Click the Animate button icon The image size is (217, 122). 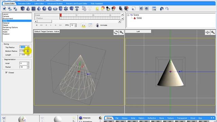97,25
